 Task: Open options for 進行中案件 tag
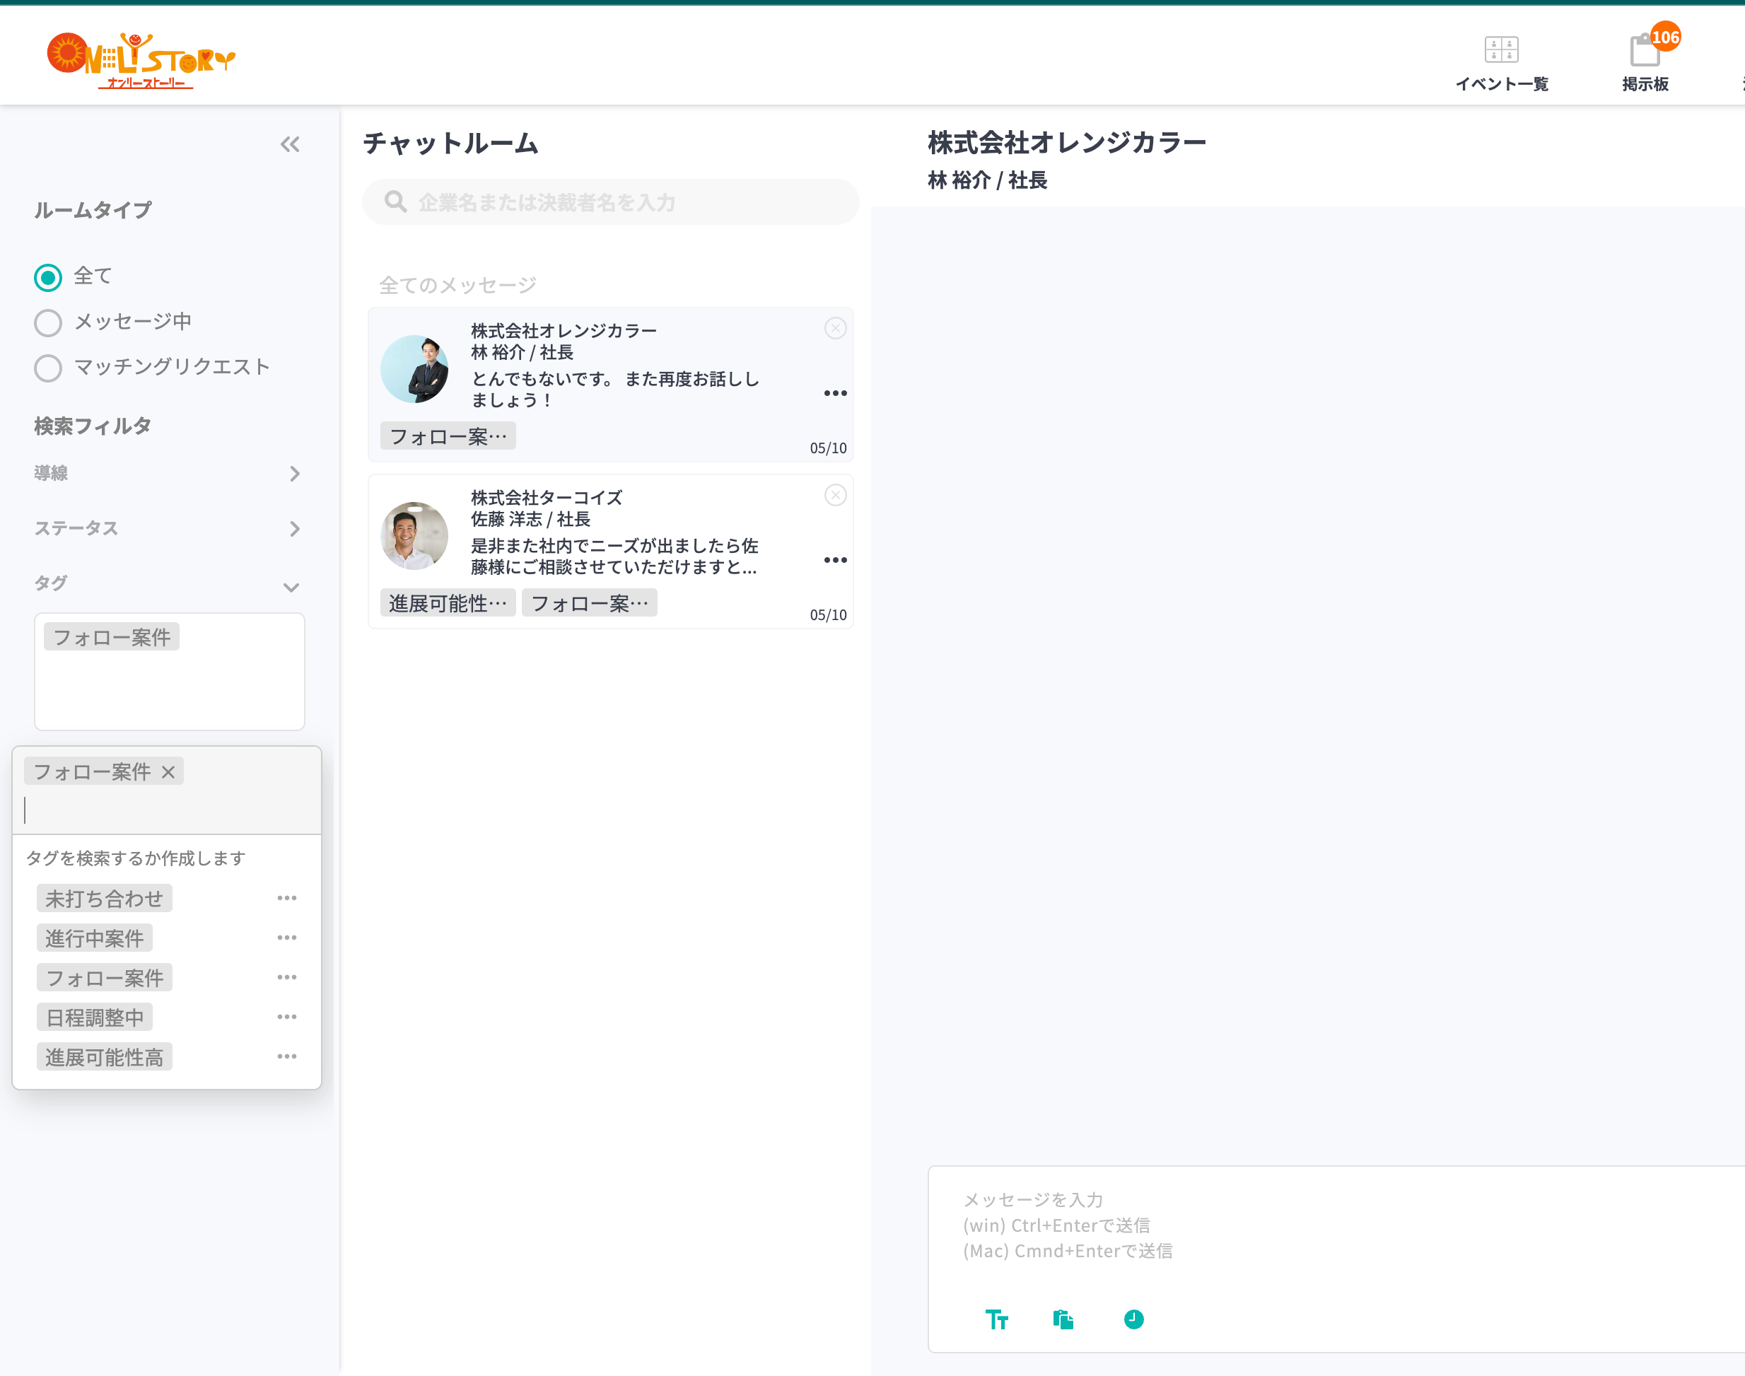click(x=287, y=938)
